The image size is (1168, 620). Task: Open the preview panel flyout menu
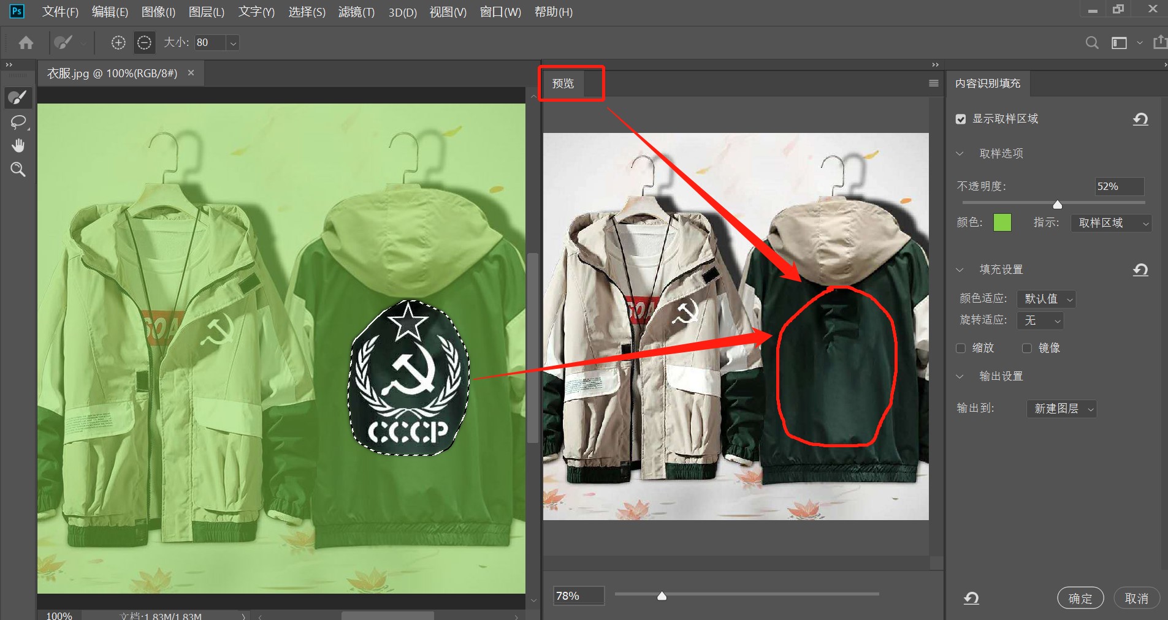933,83
